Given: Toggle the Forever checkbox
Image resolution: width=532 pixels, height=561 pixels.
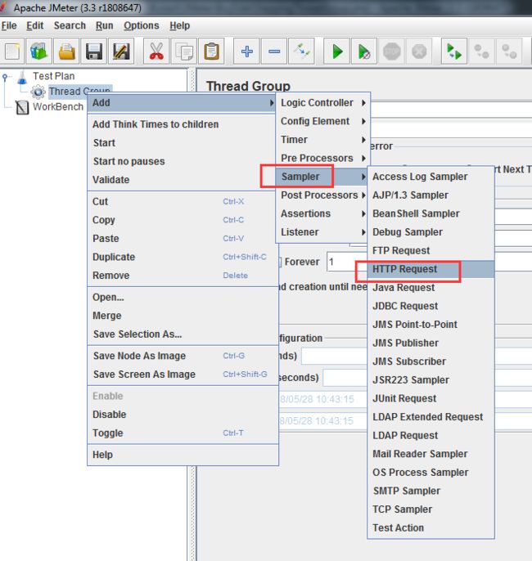Looking at the screenshot, I should tap(280, 262).
